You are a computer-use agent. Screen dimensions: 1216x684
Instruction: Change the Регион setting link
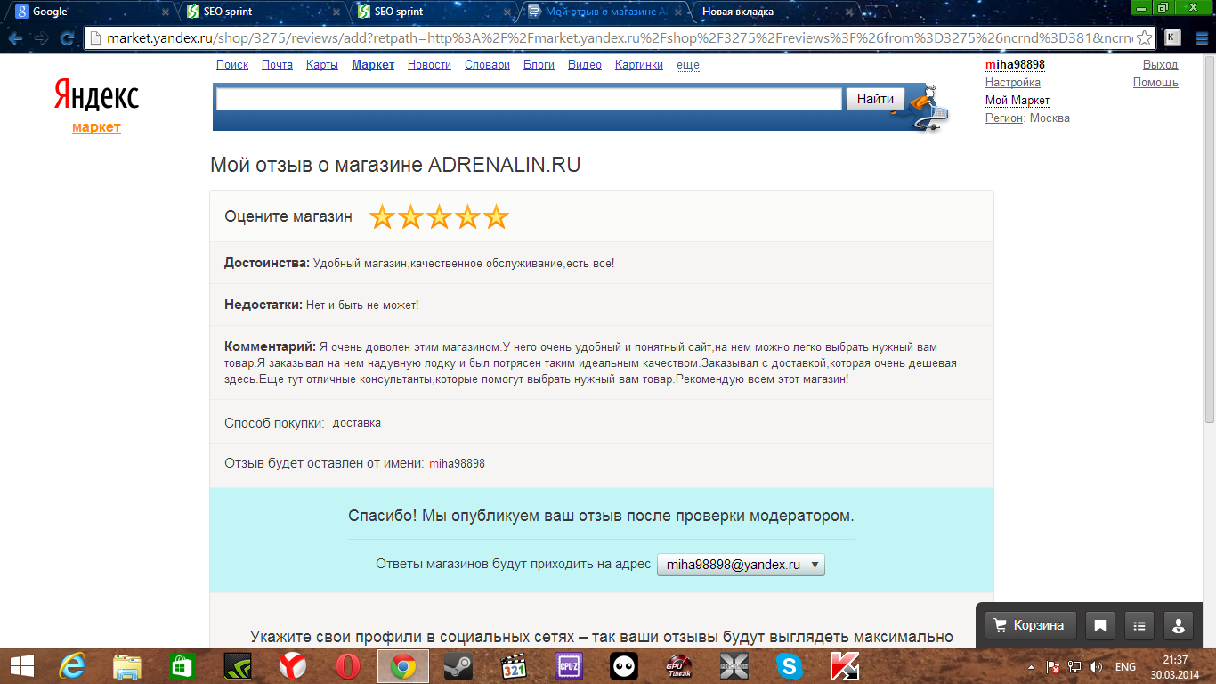coord(1004,118)
